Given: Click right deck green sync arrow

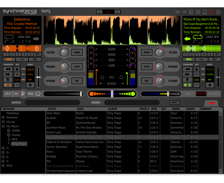Looking at the screenshot, I should click(187, 39).
